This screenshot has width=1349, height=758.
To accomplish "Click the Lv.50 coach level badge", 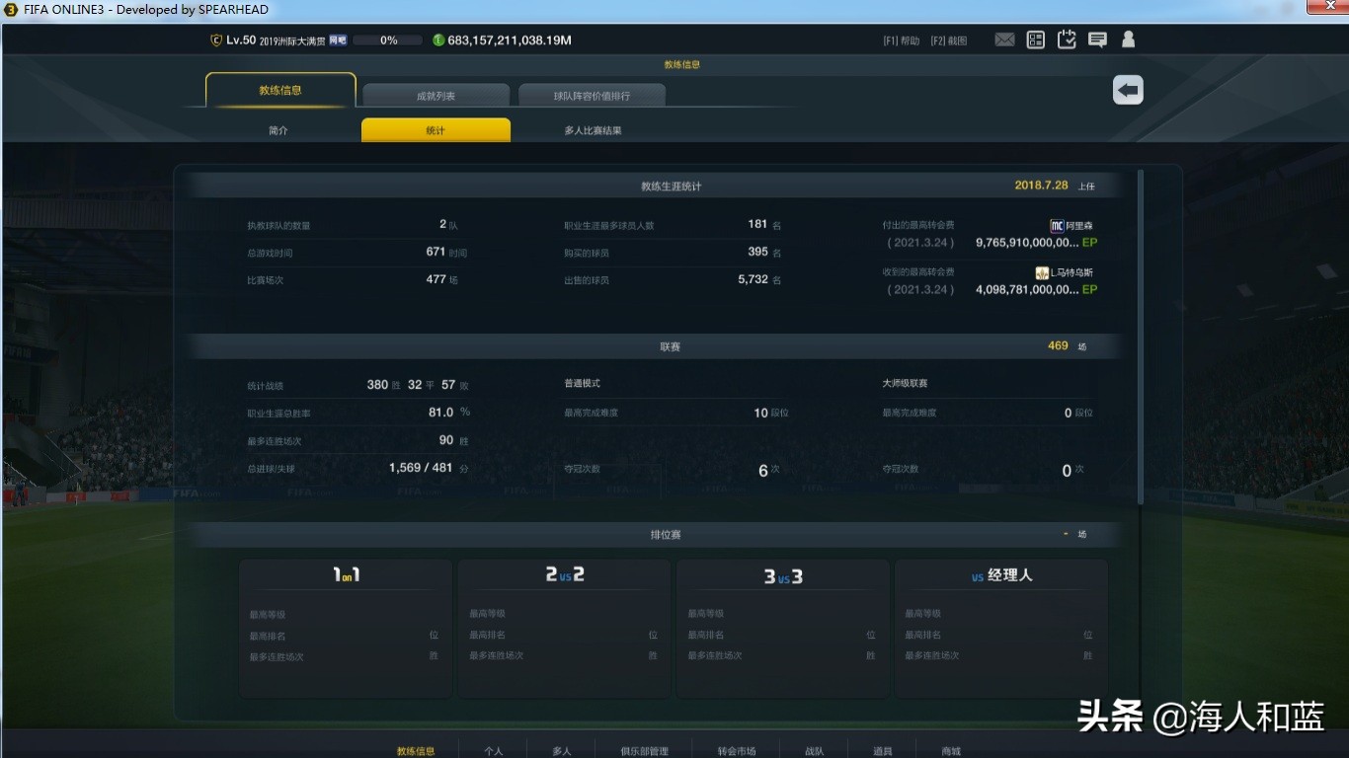I will click(x=227, y=39).
